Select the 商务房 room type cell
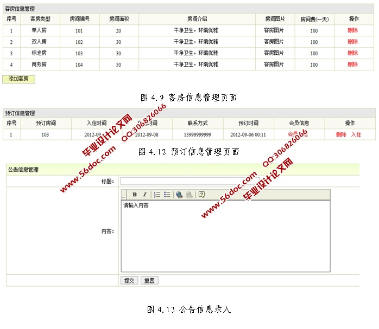Viewport: 379px width, 329px height. tap(39, 64)
